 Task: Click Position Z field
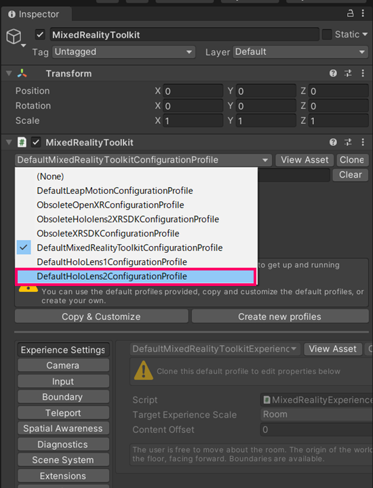(x=338, y=91)
